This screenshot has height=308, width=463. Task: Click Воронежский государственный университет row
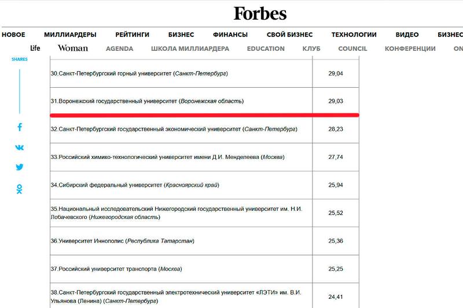[x=147, y=101]
